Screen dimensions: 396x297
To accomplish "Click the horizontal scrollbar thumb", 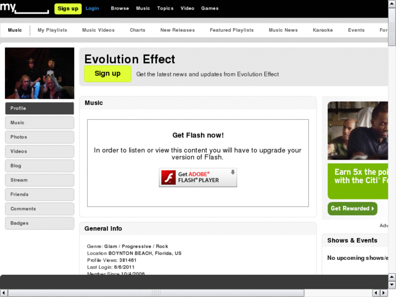I will [x=156, y=293].
